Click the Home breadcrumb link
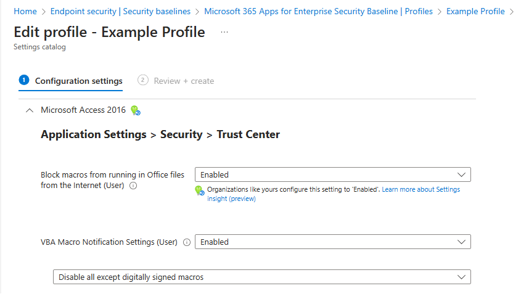Screen dimensions: 521x299 click(25, 11)
